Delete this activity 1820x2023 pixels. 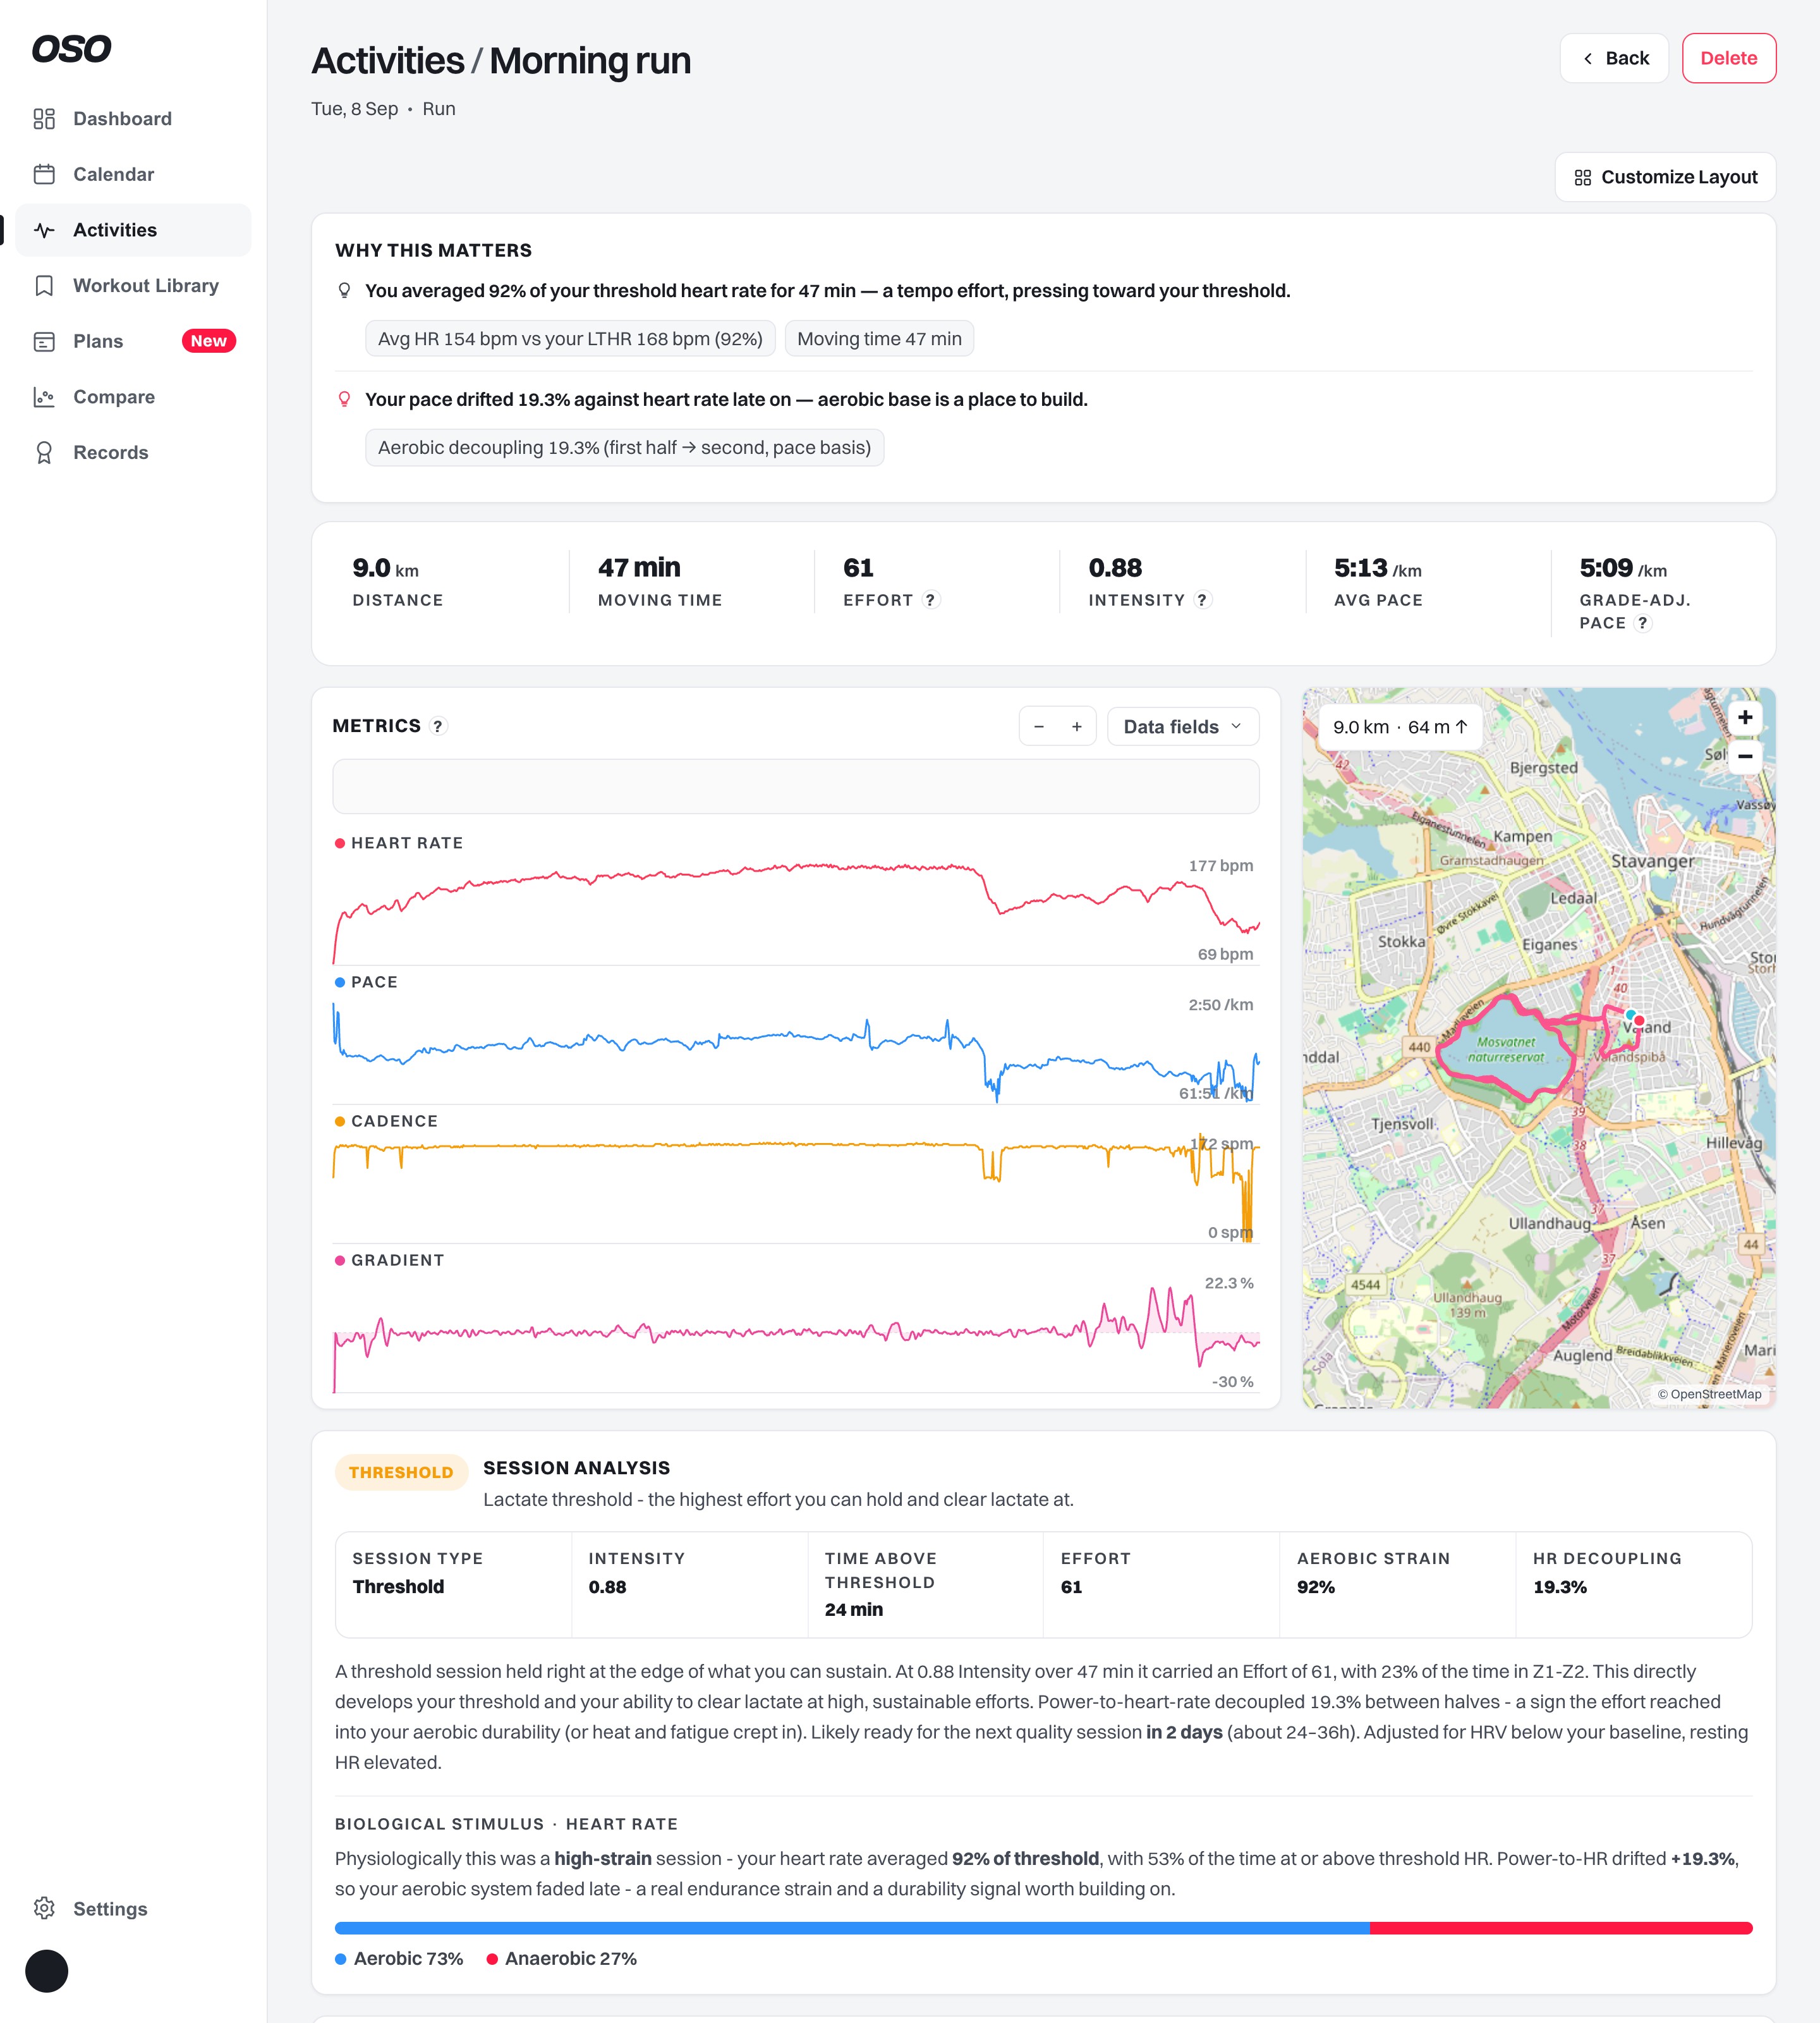pyautogui.click(x=1728, y=58)
